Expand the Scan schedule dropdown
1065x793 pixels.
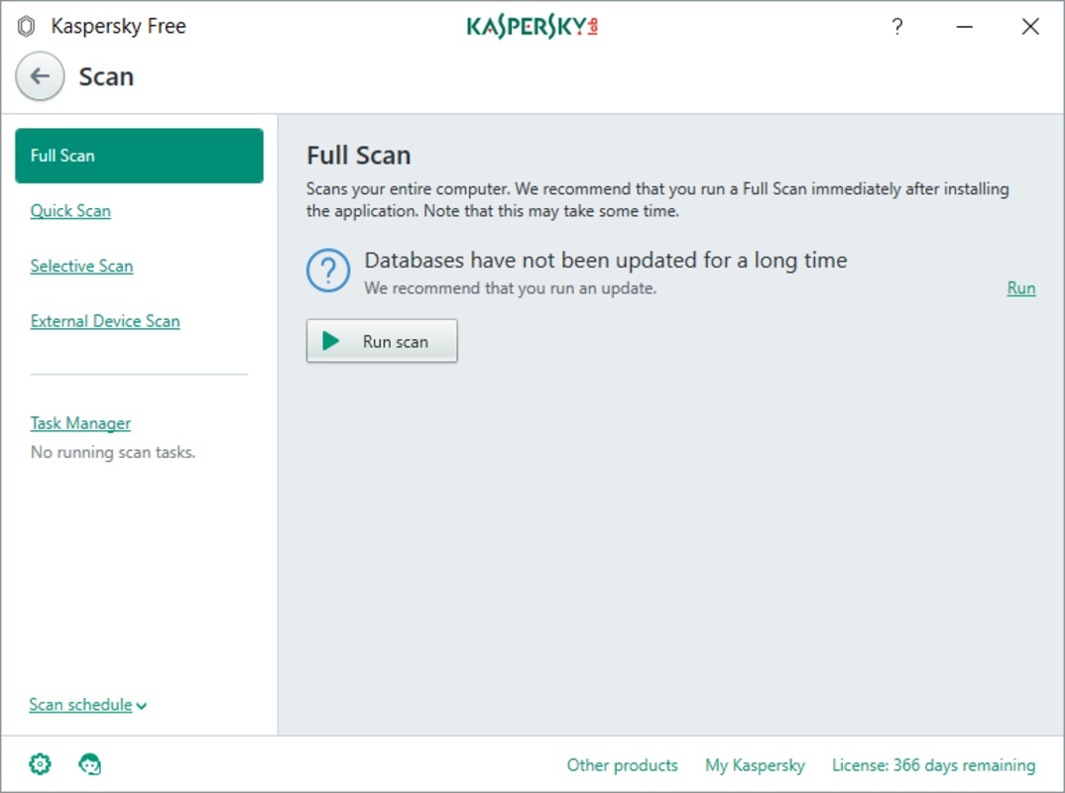(87, 705)
